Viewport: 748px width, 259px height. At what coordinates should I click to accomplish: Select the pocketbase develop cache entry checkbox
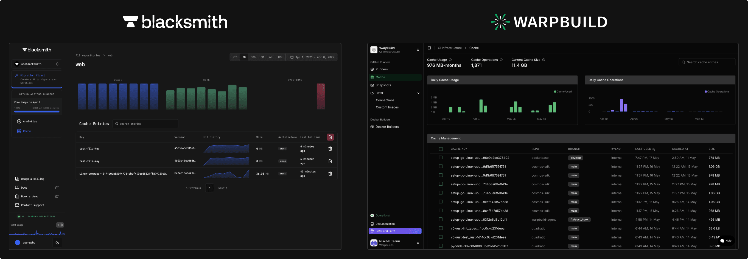[x=441, y=158]
